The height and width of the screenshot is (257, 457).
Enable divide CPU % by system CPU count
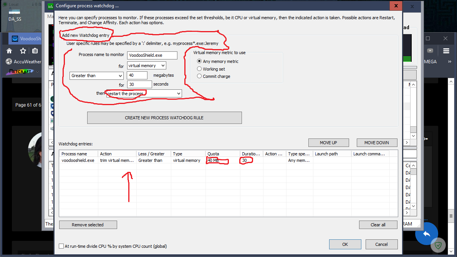[61, 246]
